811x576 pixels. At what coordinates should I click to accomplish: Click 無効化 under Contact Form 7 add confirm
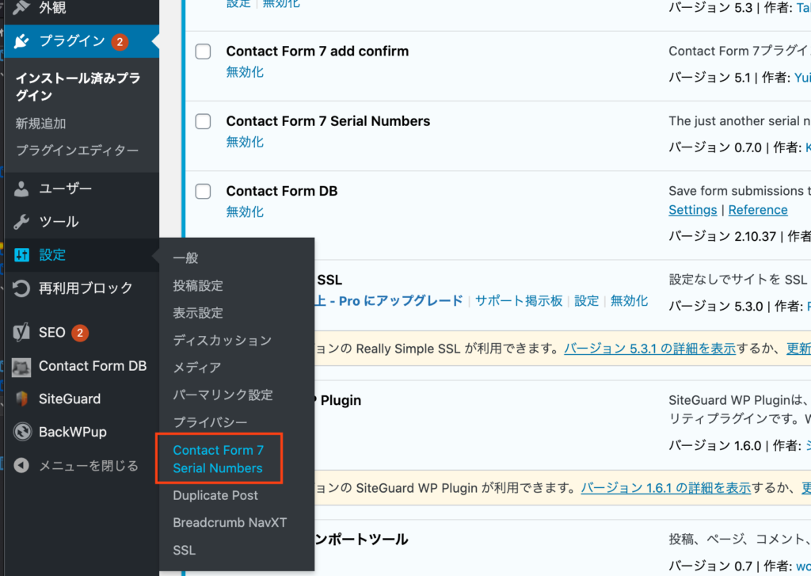(x=245, y=72)
